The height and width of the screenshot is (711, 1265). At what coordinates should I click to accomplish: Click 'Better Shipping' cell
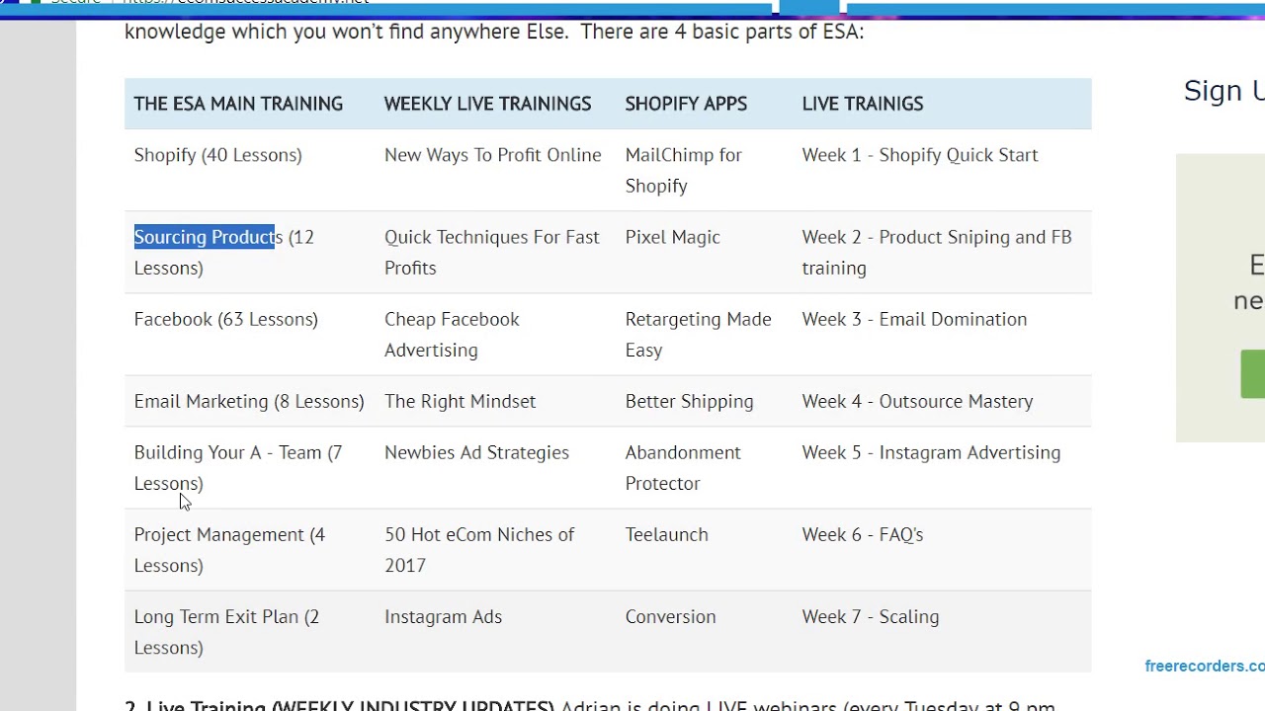click(x=689, y=401)
